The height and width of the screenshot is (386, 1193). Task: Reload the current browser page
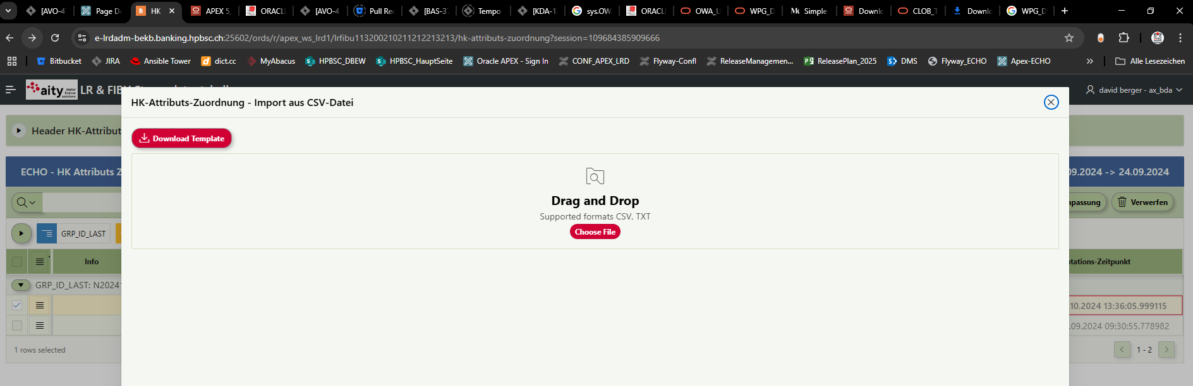55,38
